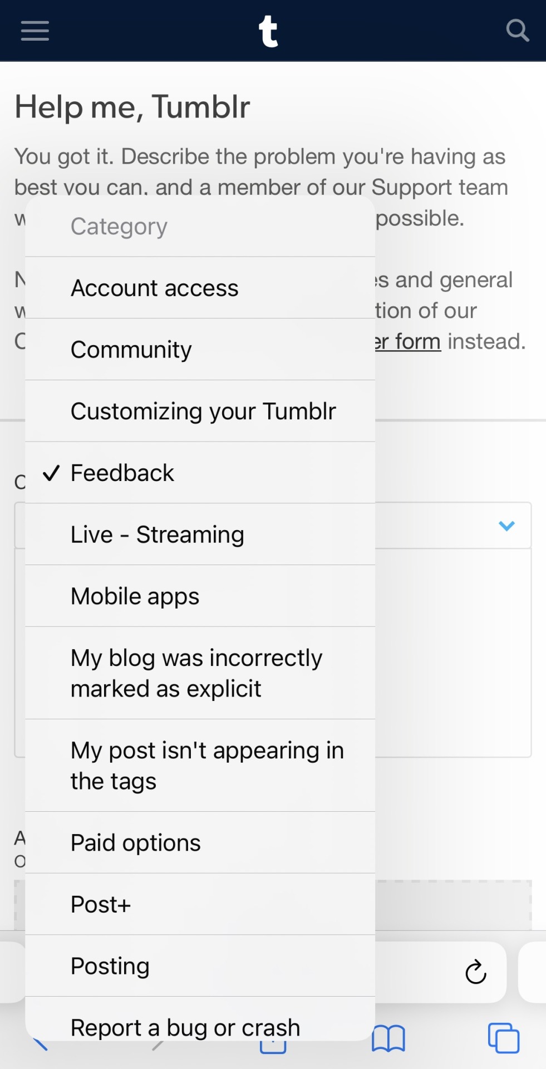The image size is (546, 1069).
Task: Select post isn't appearing in tags
Action: (x=207, y=766)
